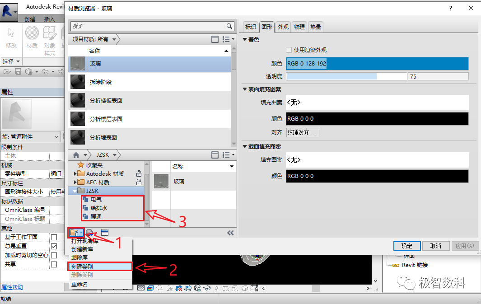
Task: Collapse the 表面填充图案 section
Action: 244,89
